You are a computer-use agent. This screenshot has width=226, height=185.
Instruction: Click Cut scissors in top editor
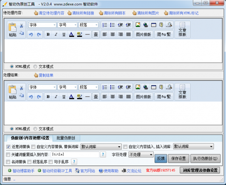22,26
